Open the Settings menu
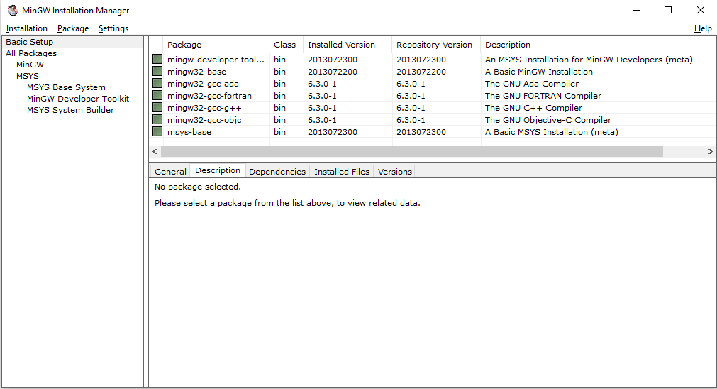The image size is (717, 389). coord(113,28)
